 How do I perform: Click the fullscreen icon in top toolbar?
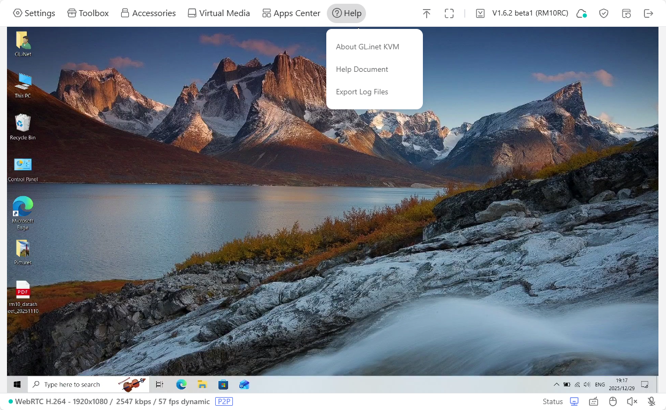coord(449,13)
